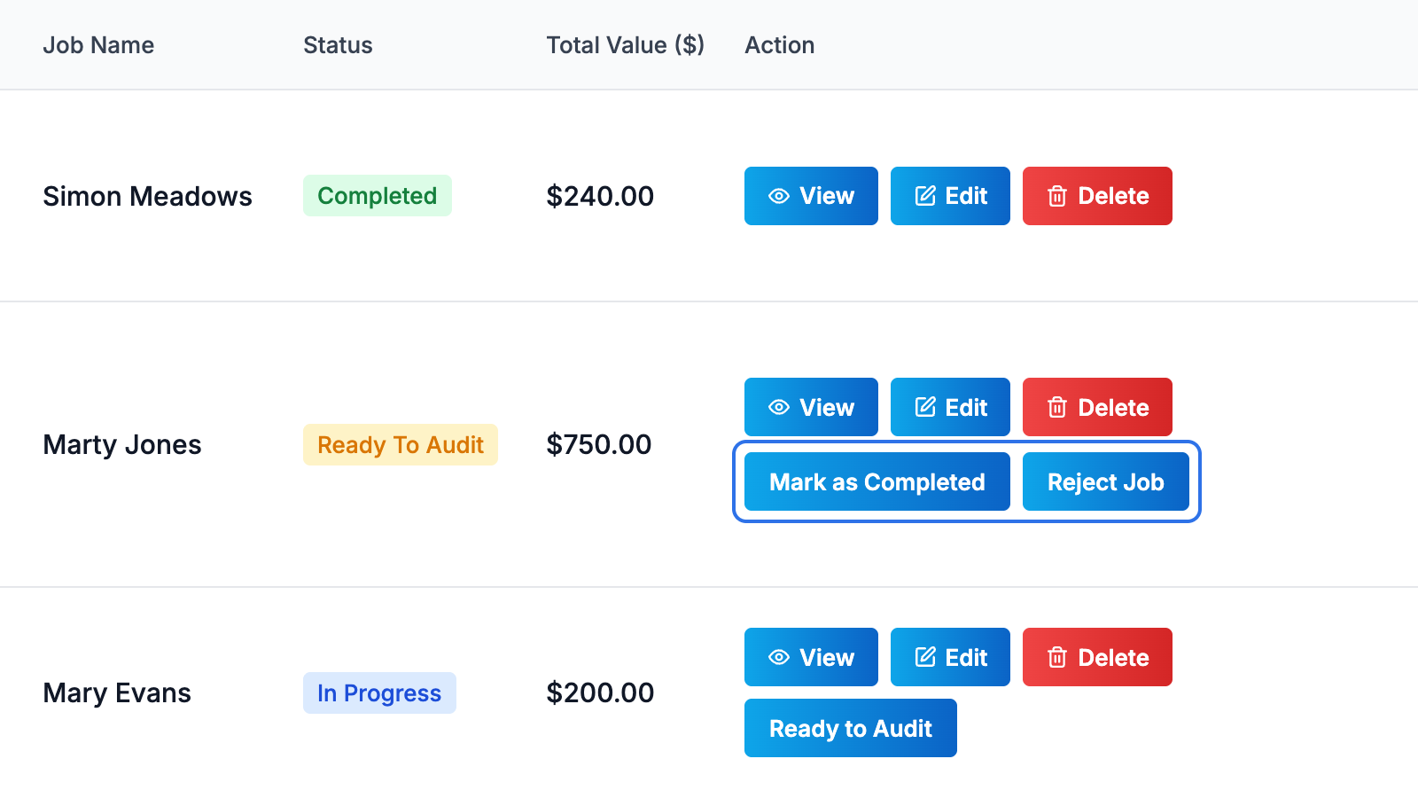Click the Ready To Audit status badge
Viewport: 1418px width, 798px height.
401,444
